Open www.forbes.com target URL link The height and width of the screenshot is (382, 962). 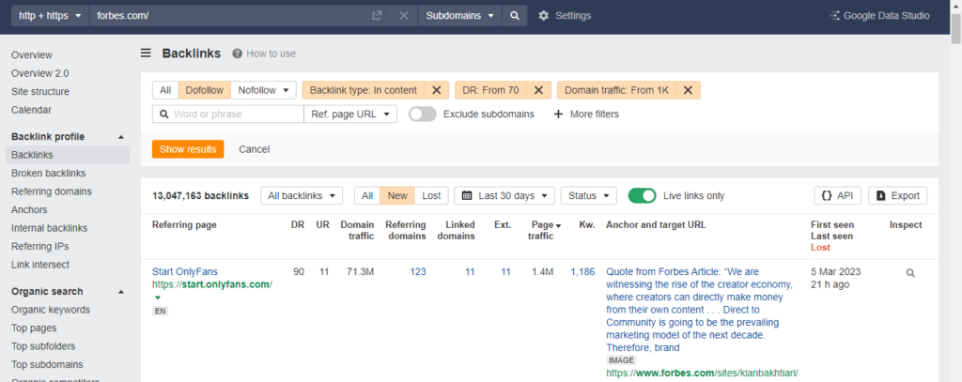click(702, 373)
